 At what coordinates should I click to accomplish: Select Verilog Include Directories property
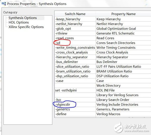click(x=117, y=105)
